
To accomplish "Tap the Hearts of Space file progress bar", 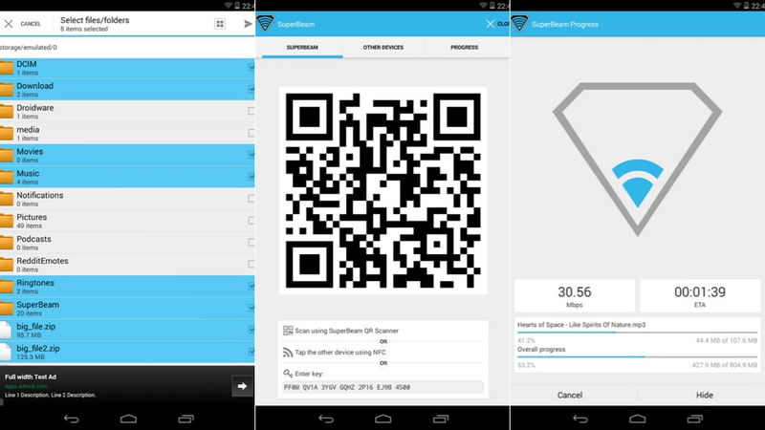I will point(637,333).
